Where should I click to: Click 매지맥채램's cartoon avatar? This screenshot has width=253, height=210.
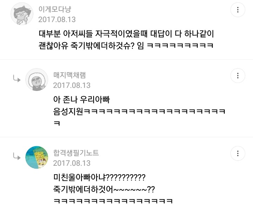pyautogui.click(x=37, y=80)
